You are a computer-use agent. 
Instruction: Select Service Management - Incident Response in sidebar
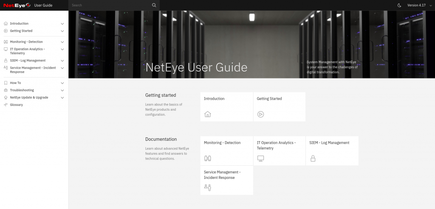tap(33, 70)
